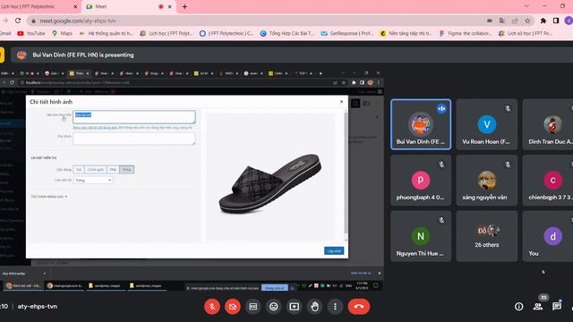Expand the Tùy chọn nâng cao section
Image resolution: width=573 pixels, height=322 pixels.
coord(49,197)
